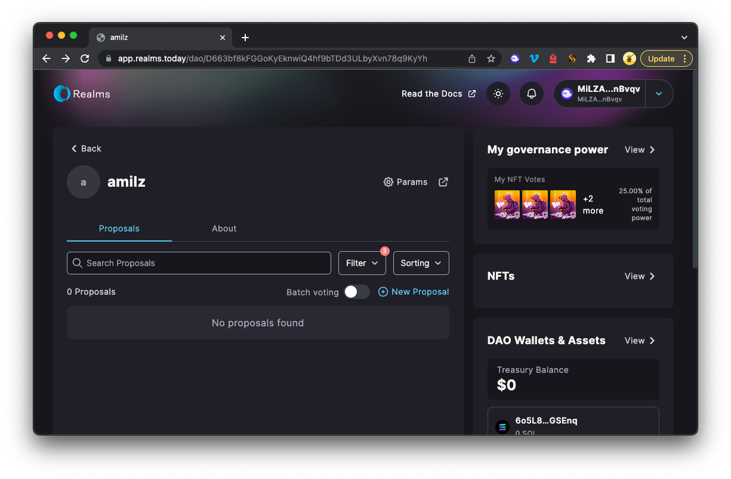View My governance power details
The width and height of the screenshot is (731, 479).
click(x=640, y=150)
